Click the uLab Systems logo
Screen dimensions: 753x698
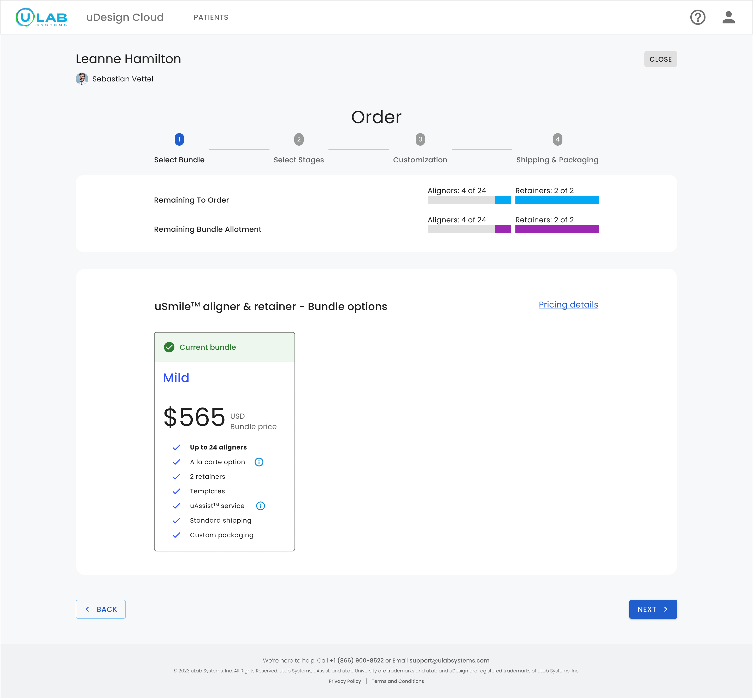point(41,17)
